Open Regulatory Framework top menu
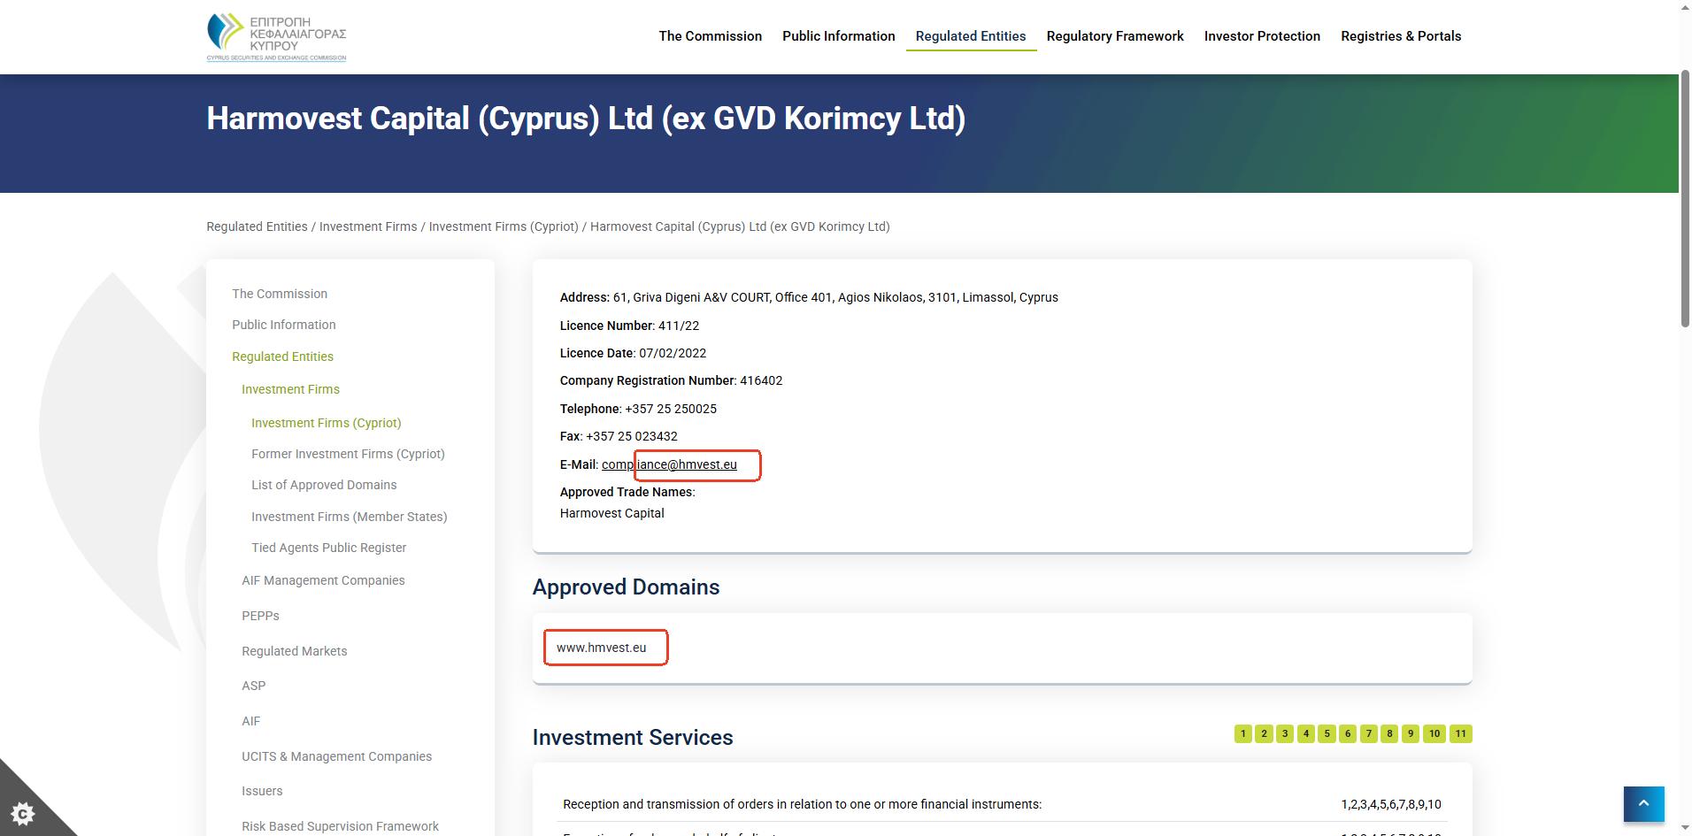This screenshot has width=1692, height=836. (x=1115, y=36)
